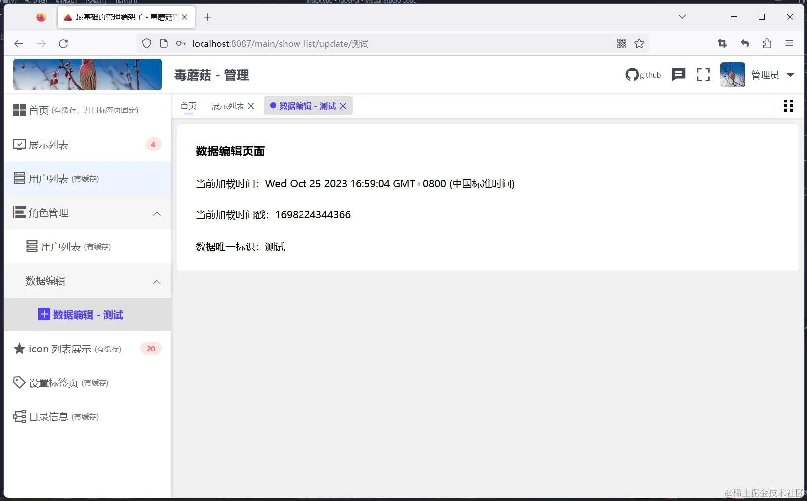Click the admin avatar picture
The image size is (807, 501).
click(733, 75)
